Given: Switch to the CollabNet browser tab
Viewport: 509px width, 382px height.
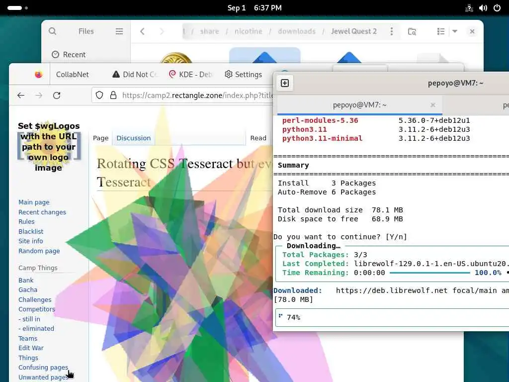Looking at the screenshot, I should [73, 75].
